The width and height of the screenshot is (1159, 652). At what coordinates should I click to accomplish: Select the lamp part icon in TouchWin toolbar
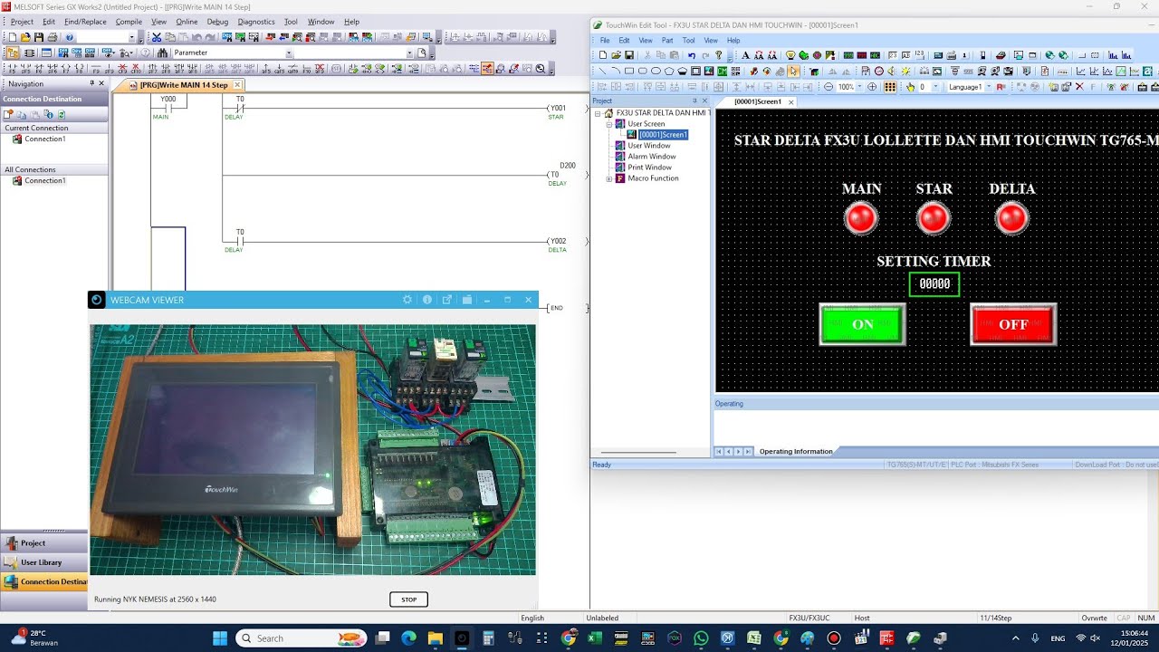[x=790, y=55]
